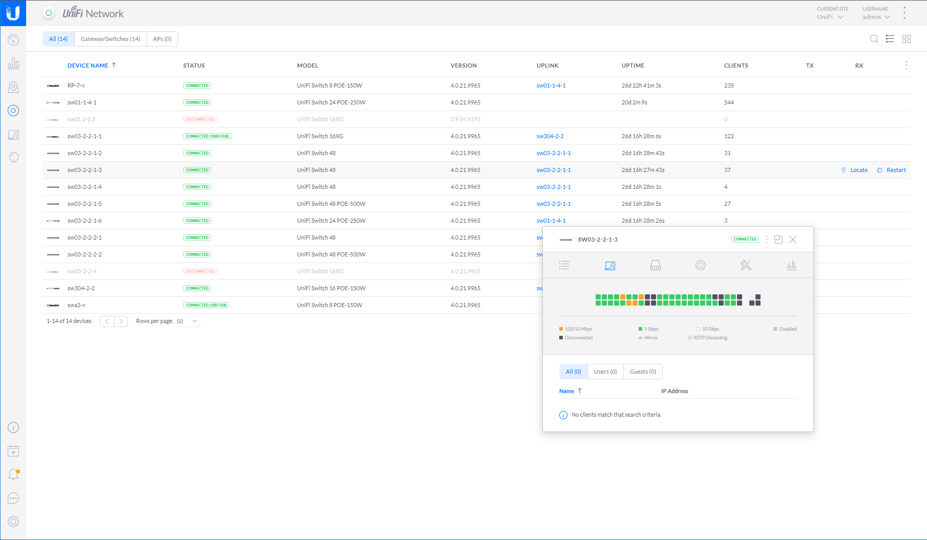This screenshot has width=927, height=540.
Task: Select Users (0) clients tab
Action: point(605,372)
